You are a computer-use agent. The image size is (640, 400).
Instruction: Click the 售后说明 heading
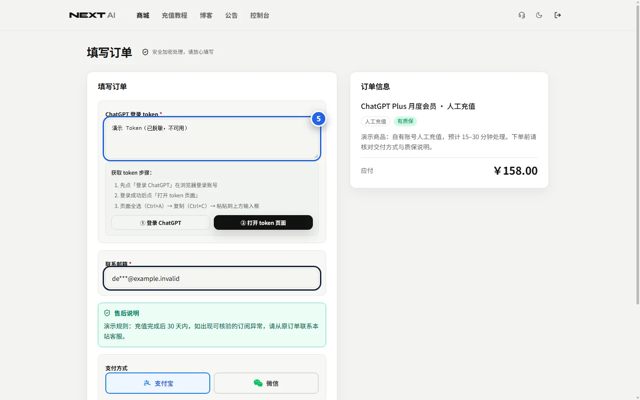[127, 313]
